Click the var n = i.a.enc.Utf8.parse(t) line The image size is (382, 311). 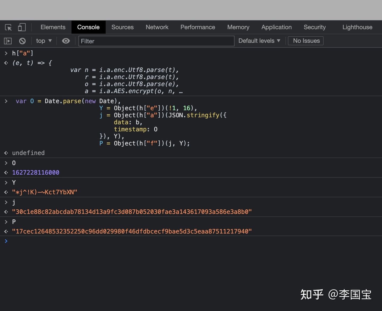125,70
